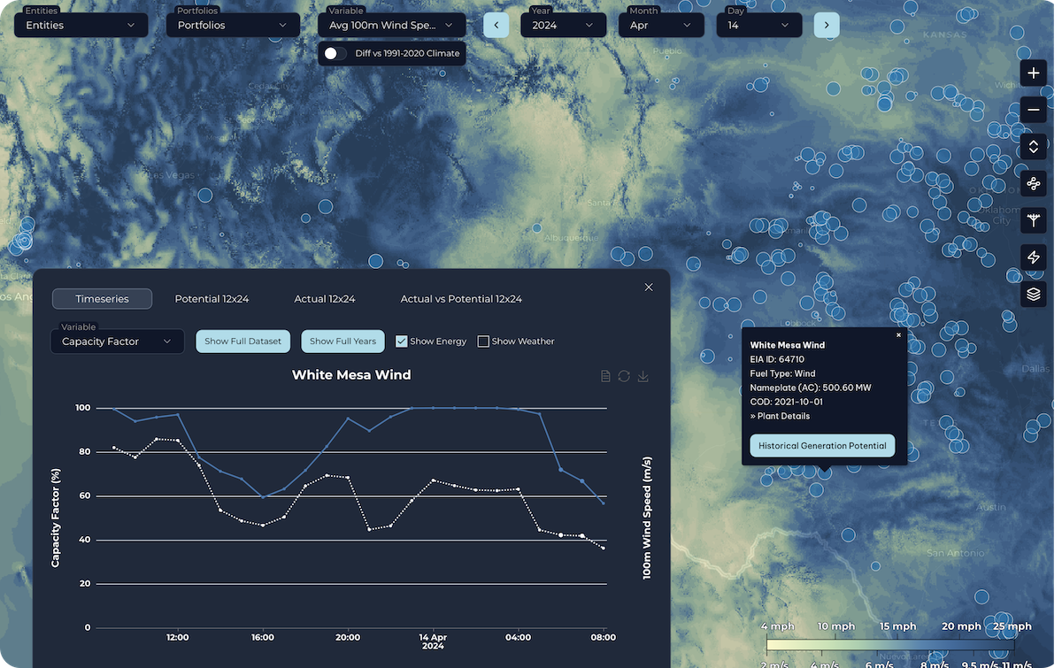1062x668 pixels.
Task: Open the map layers stack icon
Action: [1034, 294]
